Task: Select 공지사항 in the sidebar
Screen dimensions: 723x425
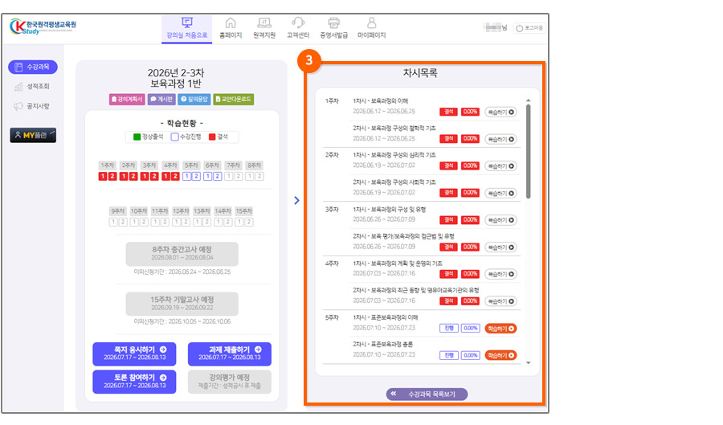Action: tap(32, 106)
